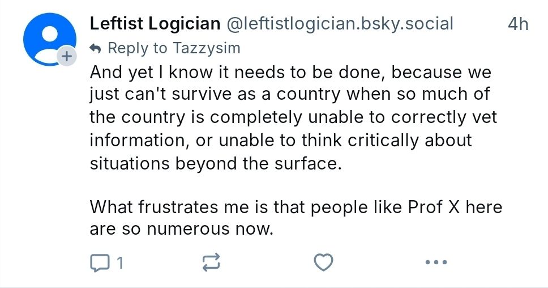Screen dimensions: 548x288
Task: Repost this post using the arrows icon
Action: [x=210, y=262]
